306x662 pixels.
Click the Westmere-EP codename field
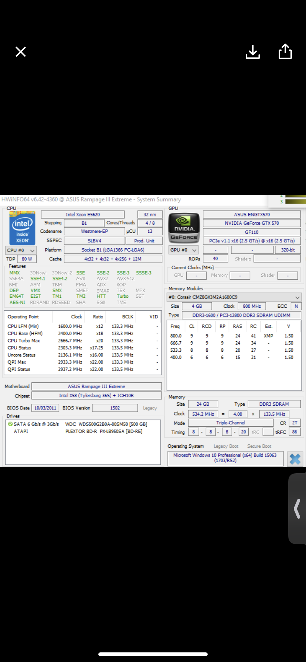click(x=95, y=232)
